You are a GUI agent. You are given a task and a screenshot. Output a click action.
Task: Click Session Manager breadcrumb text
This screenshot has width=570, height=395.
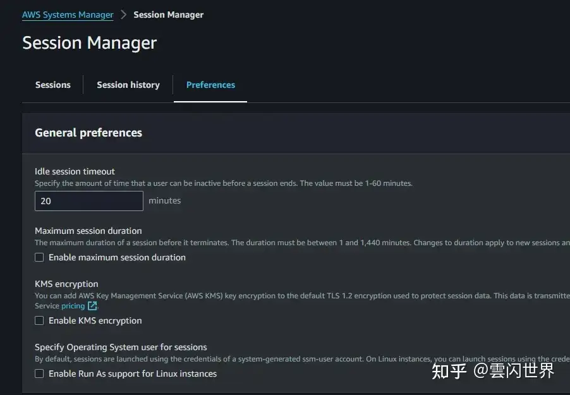[168, 15]
